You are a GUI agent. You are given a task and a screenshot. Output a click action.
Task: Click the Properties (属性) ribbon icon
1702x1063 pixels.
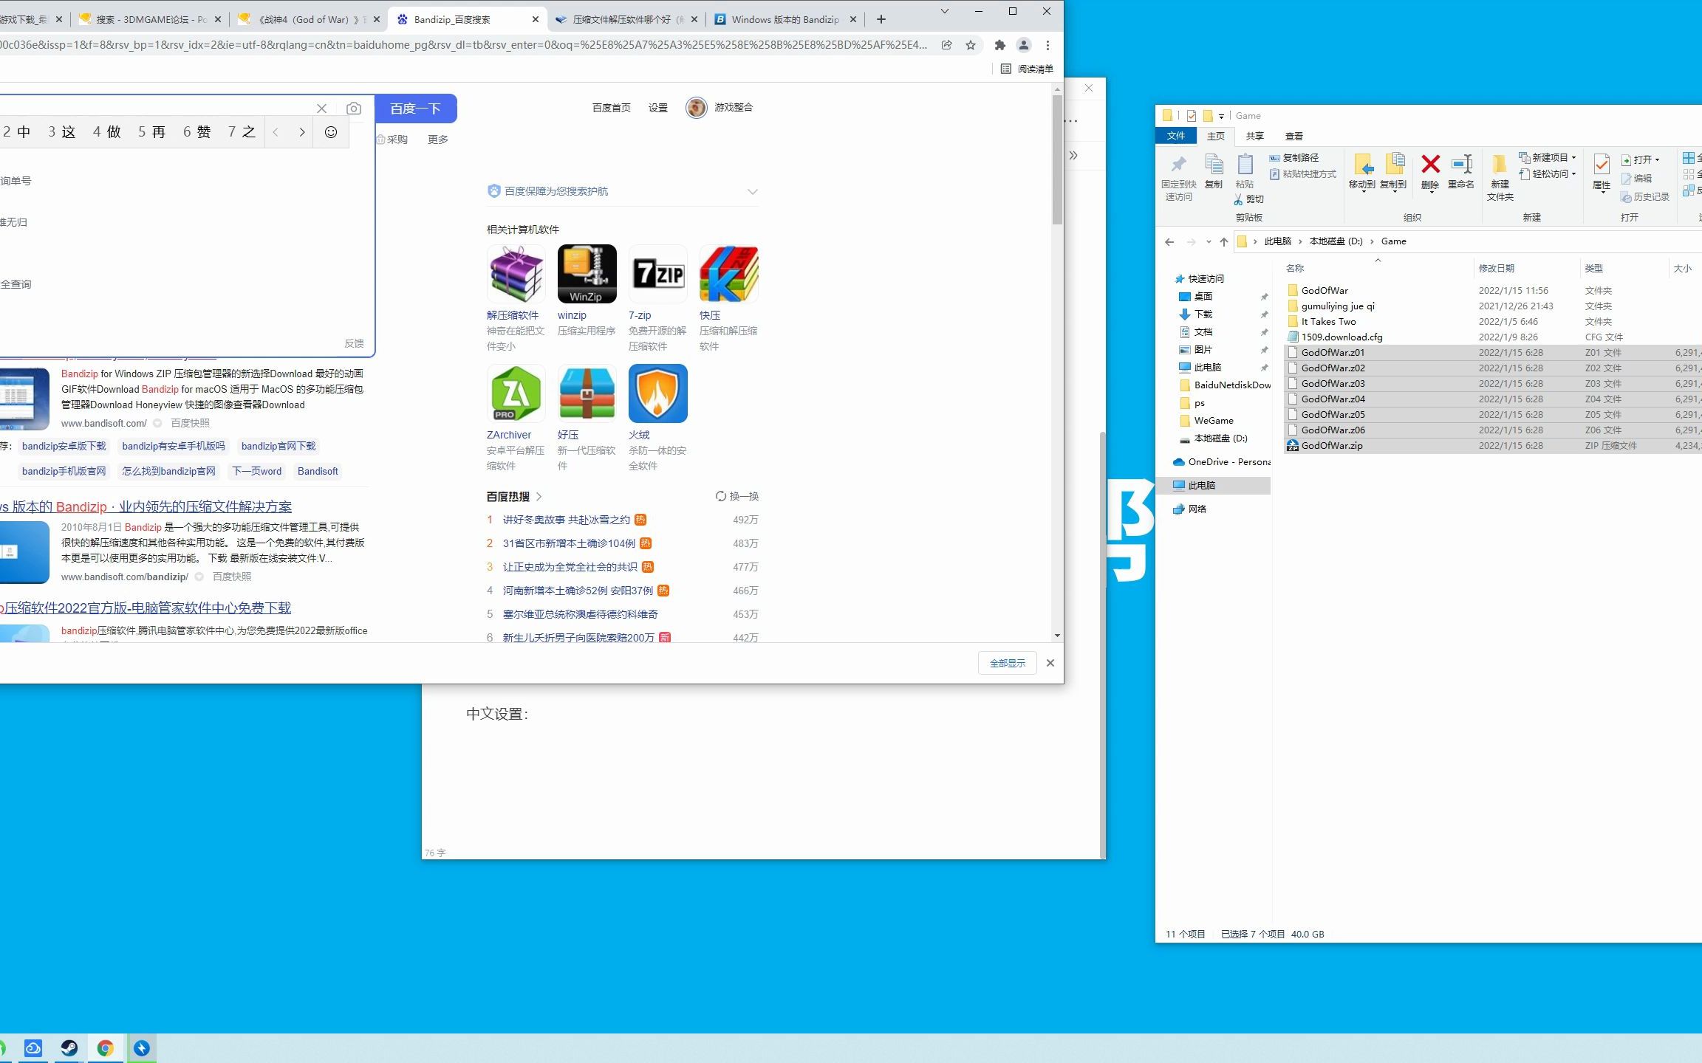(x=1601, y=165)
